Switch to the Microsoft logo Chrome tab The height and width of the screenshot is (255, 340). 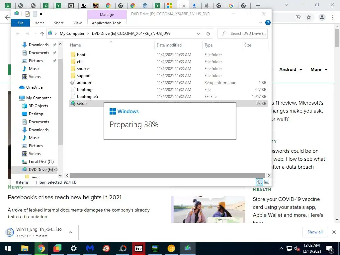[x=169, y=6]
